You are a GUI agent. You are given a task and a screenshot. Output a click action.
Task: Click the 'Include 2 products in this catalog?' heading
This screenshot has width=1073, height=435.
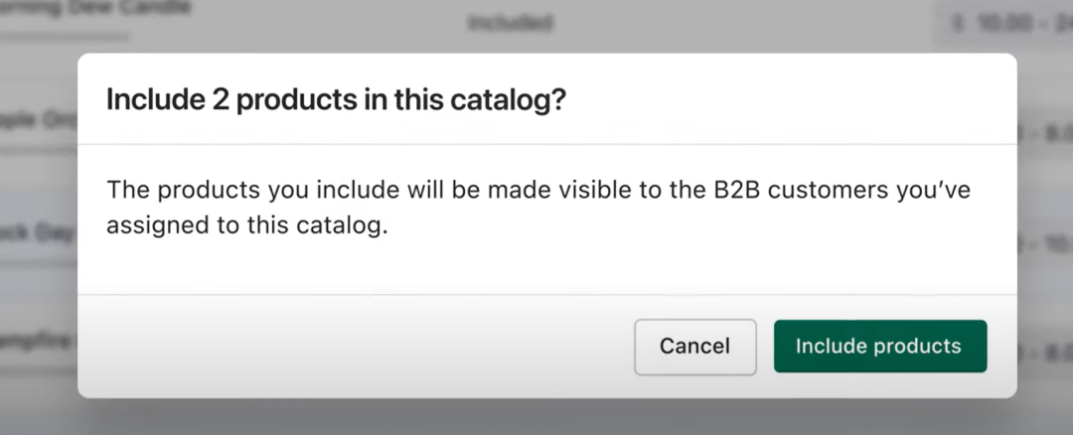click(x=337, y=100)
